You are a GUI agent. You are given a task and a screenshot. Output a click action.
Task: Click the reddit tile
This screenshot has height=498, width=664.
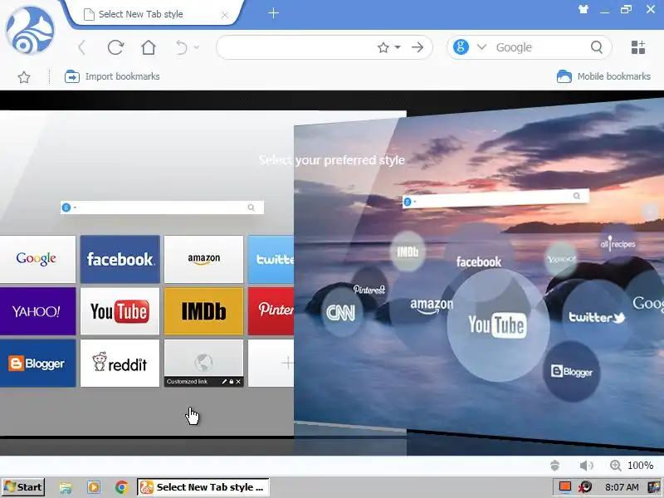tap(120, 364)
